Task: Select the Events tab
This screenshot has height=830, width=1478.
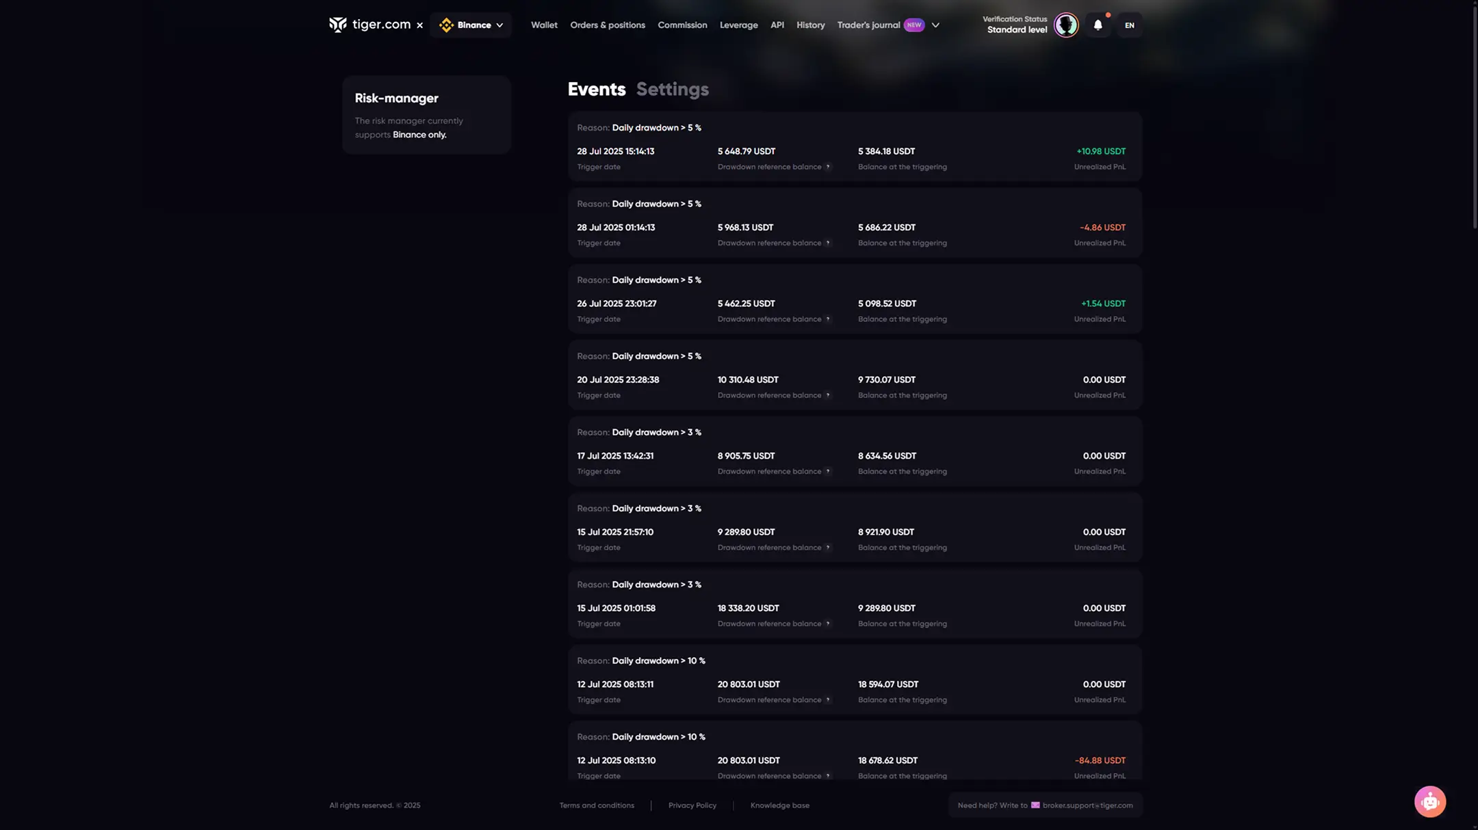Action: (596, 90)
